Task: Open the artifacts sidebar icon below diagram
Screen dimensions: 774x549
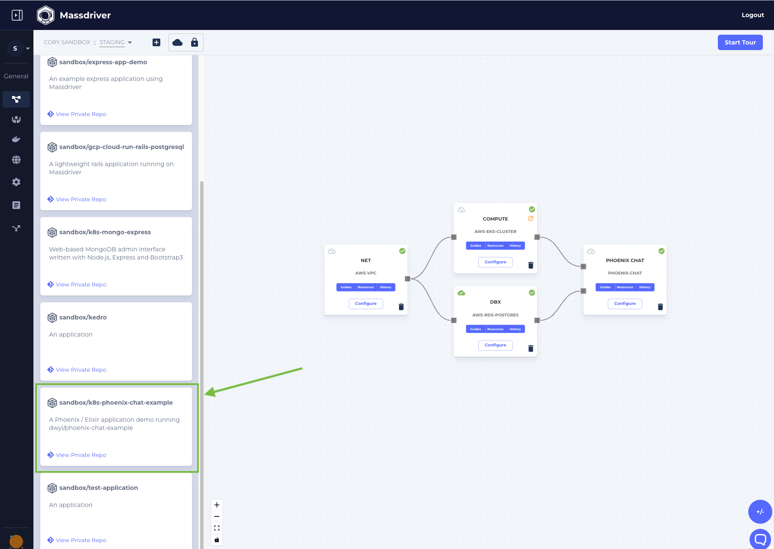Action: pyautogui.click(x=16, y=119)
